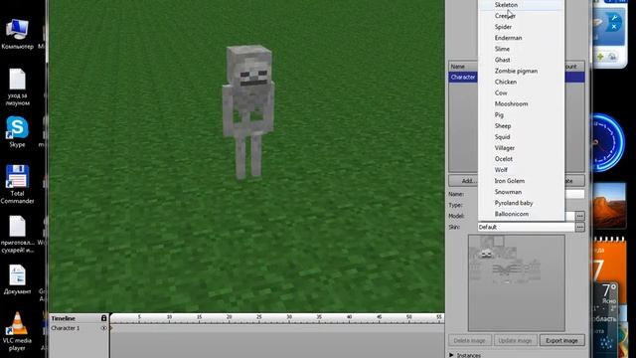Open Компьютер desktop icon
This screenshot has height=358, width=636.
(17, 35)
